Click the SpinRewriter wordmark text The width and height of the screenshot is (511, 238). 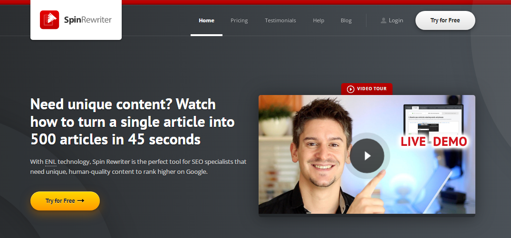87,20
